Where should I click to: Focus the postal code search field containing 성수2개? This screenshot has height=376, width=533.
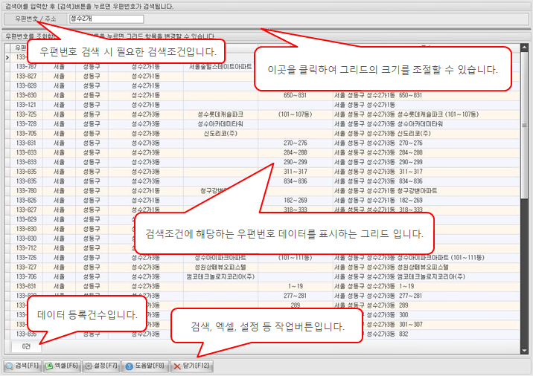click(x=106, y=19)
